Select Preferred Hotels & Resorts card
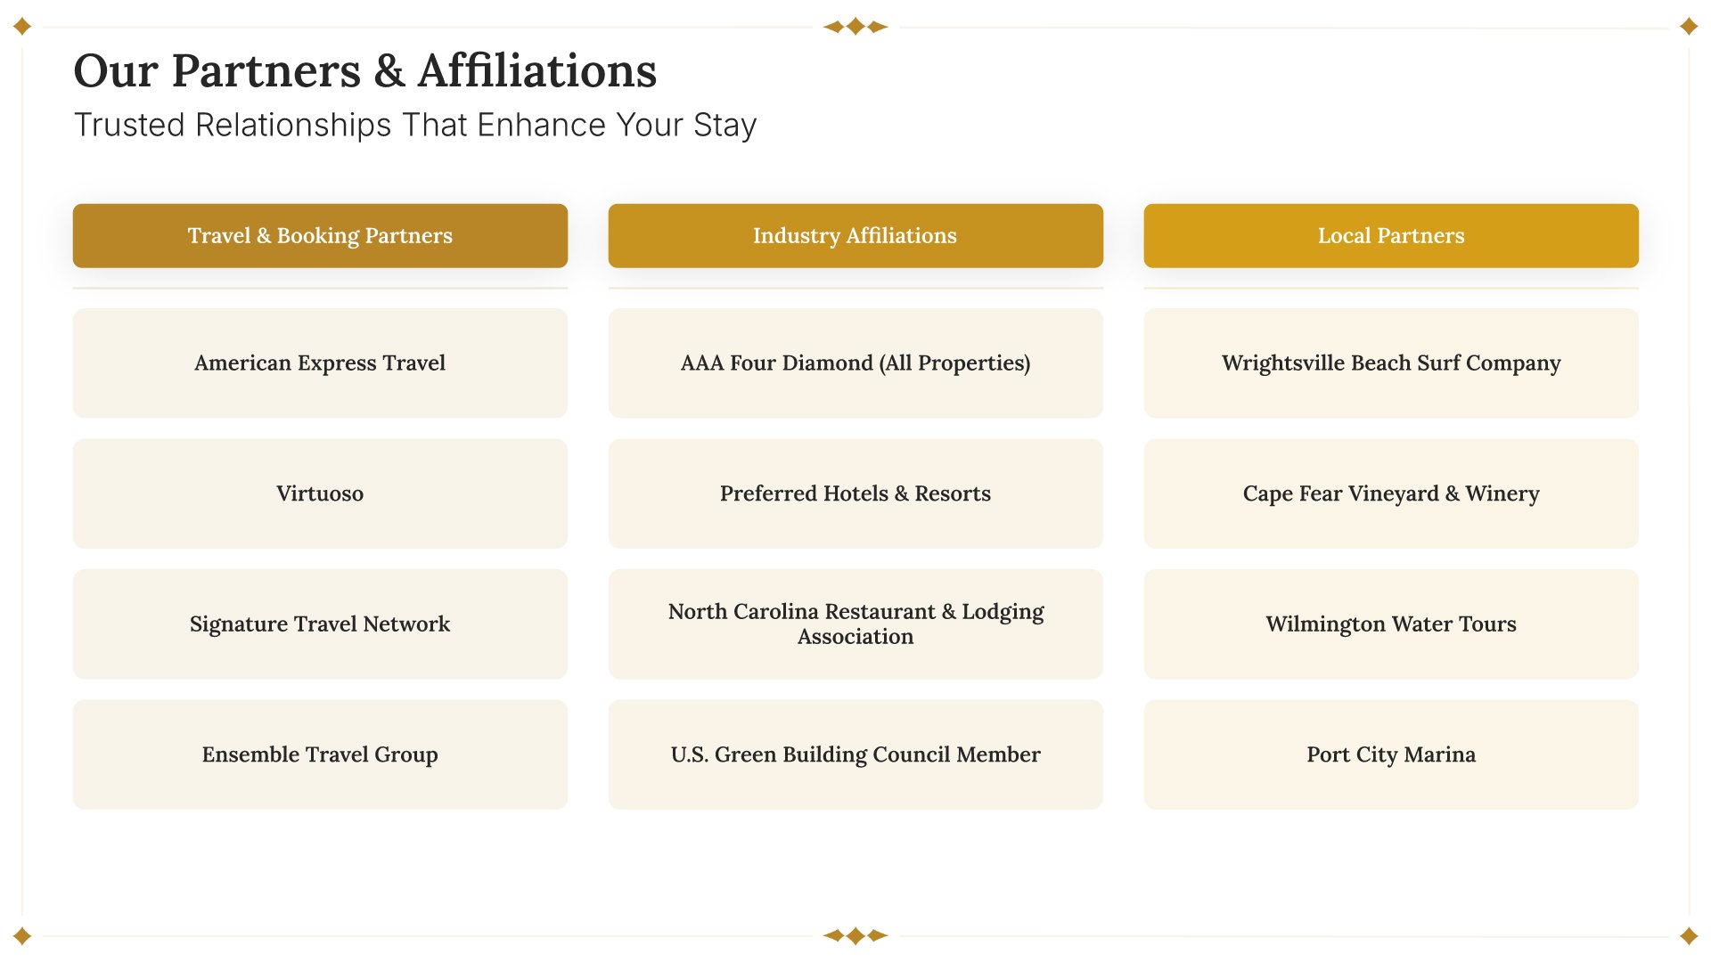The width and height of the screenshot is (1711, 962). pos(855,493)
